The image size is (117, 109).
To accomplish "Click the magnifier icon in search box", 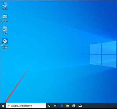I will [x=9, y=106].
